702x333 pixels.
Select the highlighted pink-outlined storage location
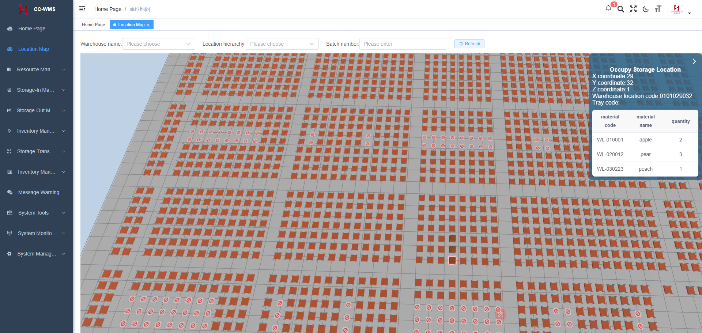[x=452, y=260]
